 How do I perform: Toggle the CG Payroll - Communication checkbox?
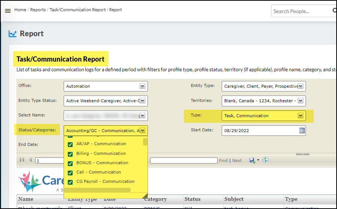point(70,182)
